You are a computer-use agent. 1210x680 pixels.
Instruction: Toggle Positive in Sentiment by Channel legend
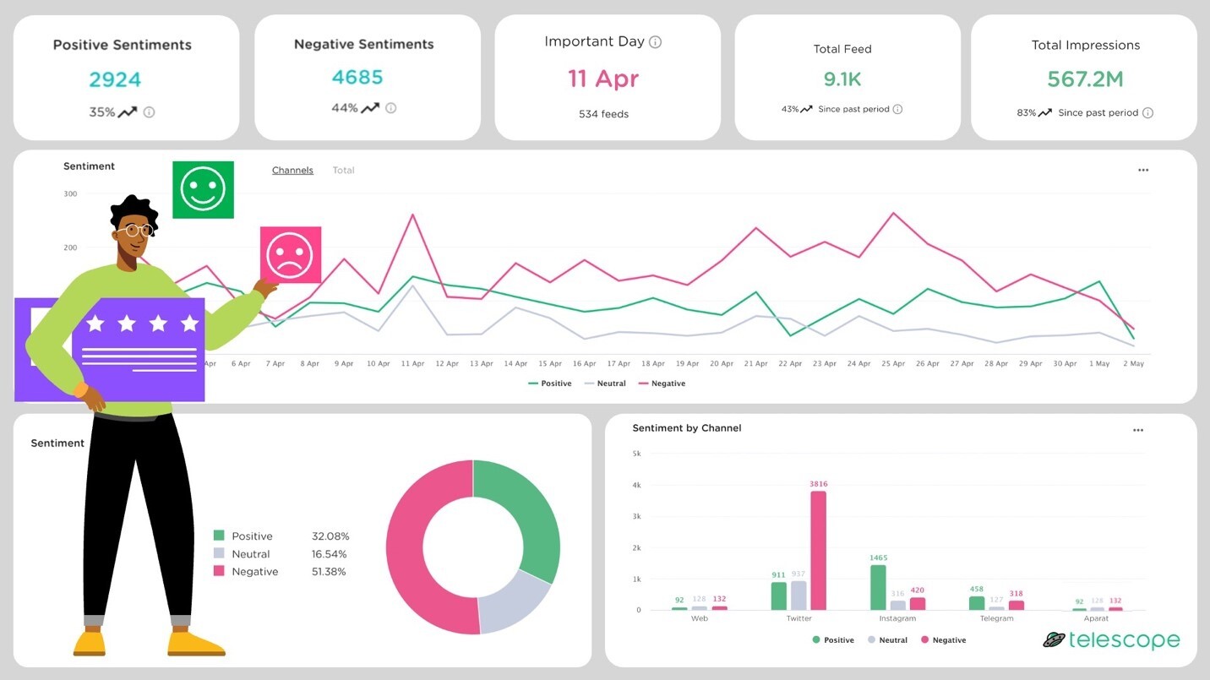click(833, 640)
